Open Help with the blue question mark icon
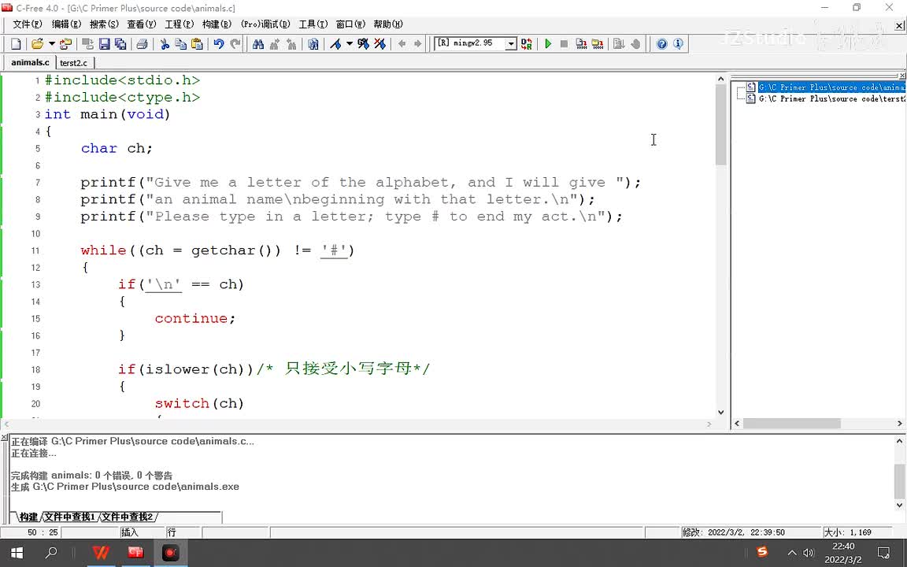Image resolution: width=907 pixels, height=567 pixels. point(661,44)
